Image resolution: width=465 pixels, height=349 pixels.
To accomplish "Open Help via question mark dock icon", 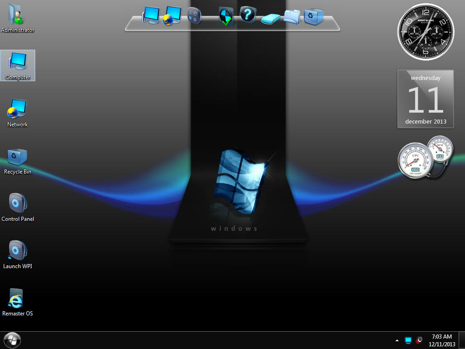I will coord(248,14).
